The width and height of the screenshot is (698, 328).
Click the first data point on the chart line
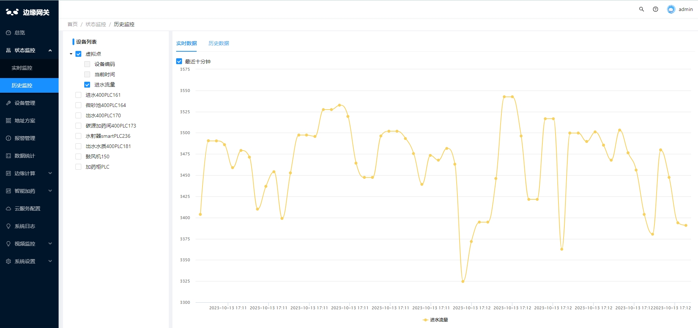pos(200,214)
